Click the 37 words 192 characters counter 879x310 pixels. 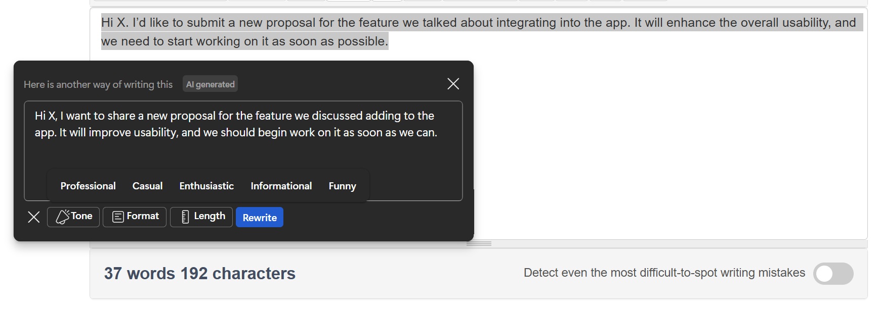click(199, 273)
